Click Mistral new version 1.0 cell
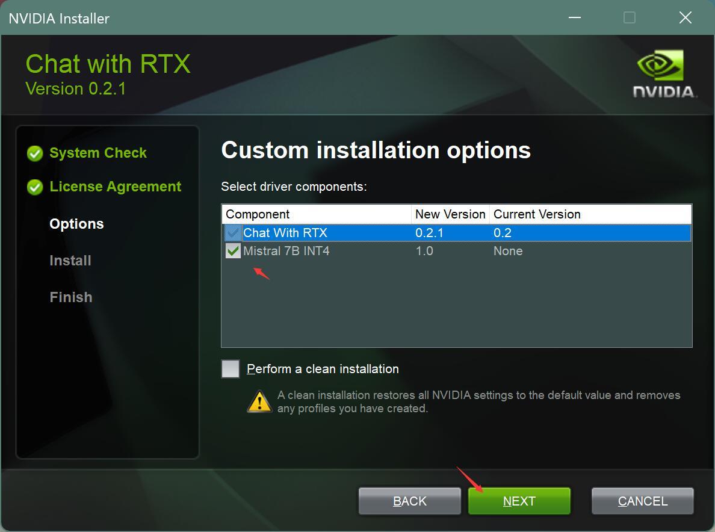This screenshot has height=532, width=715. coord(424,251)
